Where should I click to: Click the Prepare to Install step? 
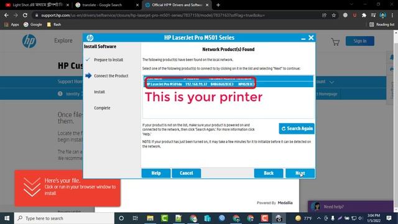108,60
